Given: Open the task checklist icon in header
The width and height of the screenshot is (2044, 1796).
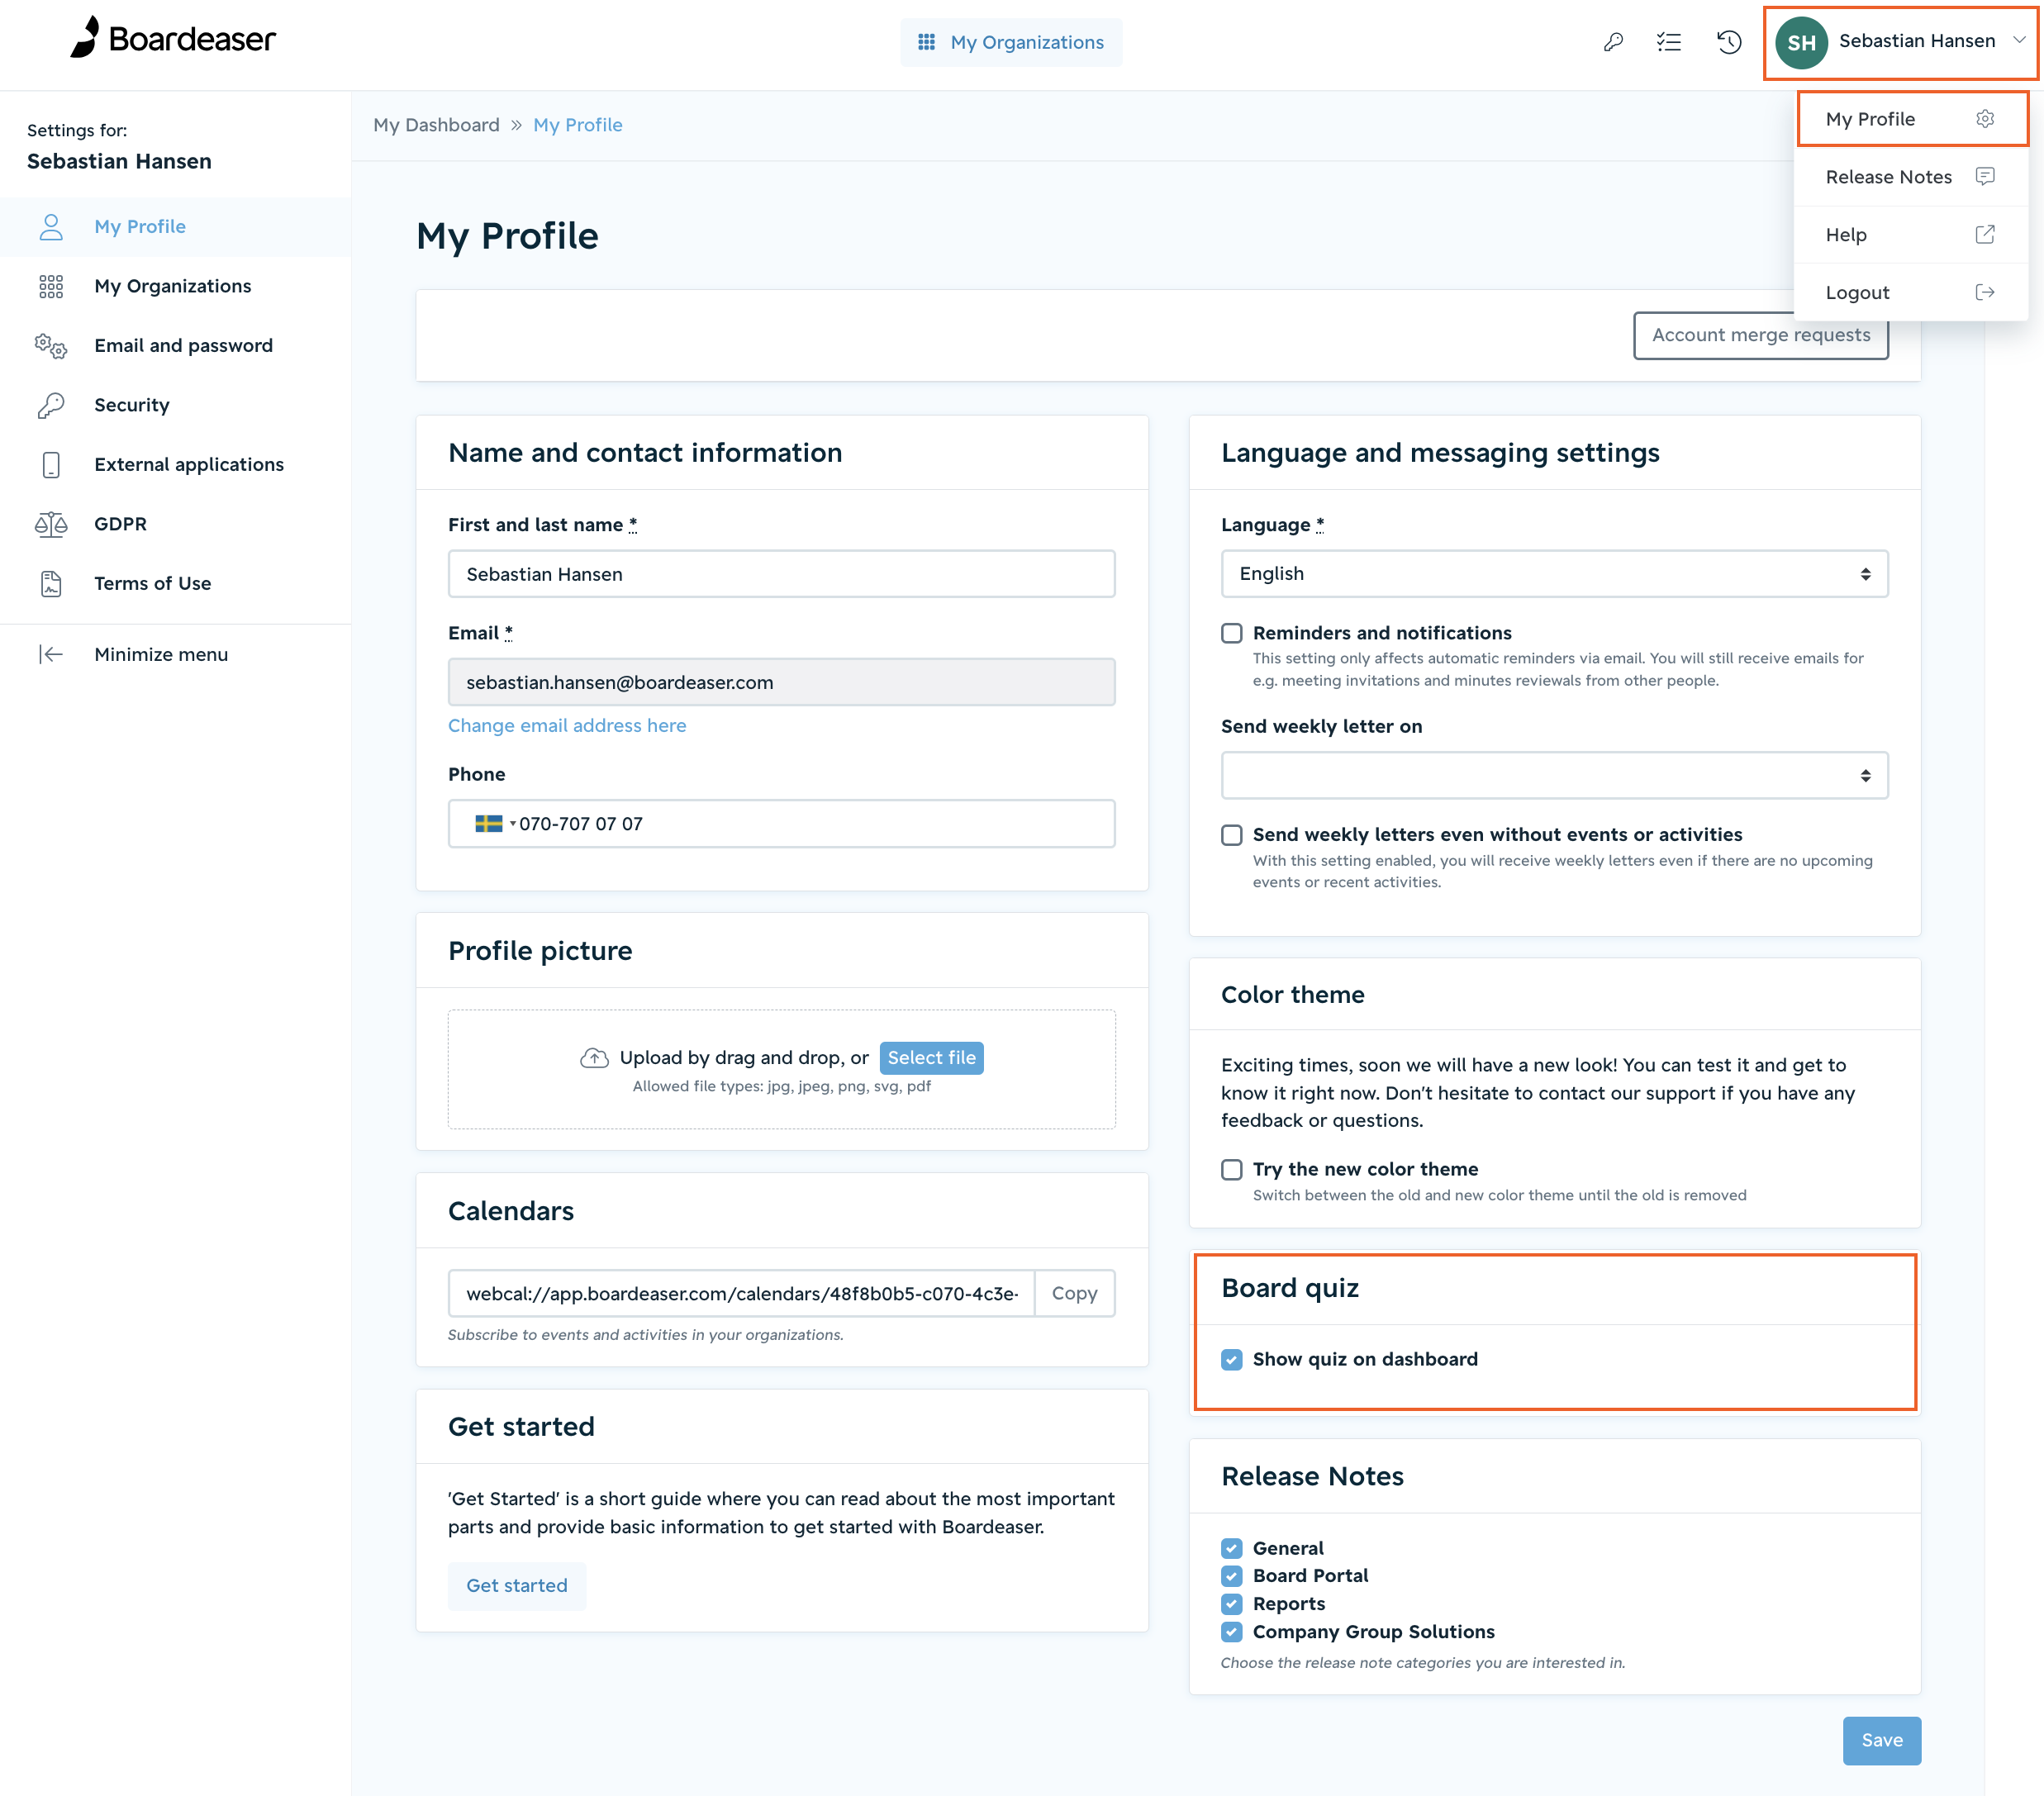Looking at the screenshot, I should point(1669,42).
